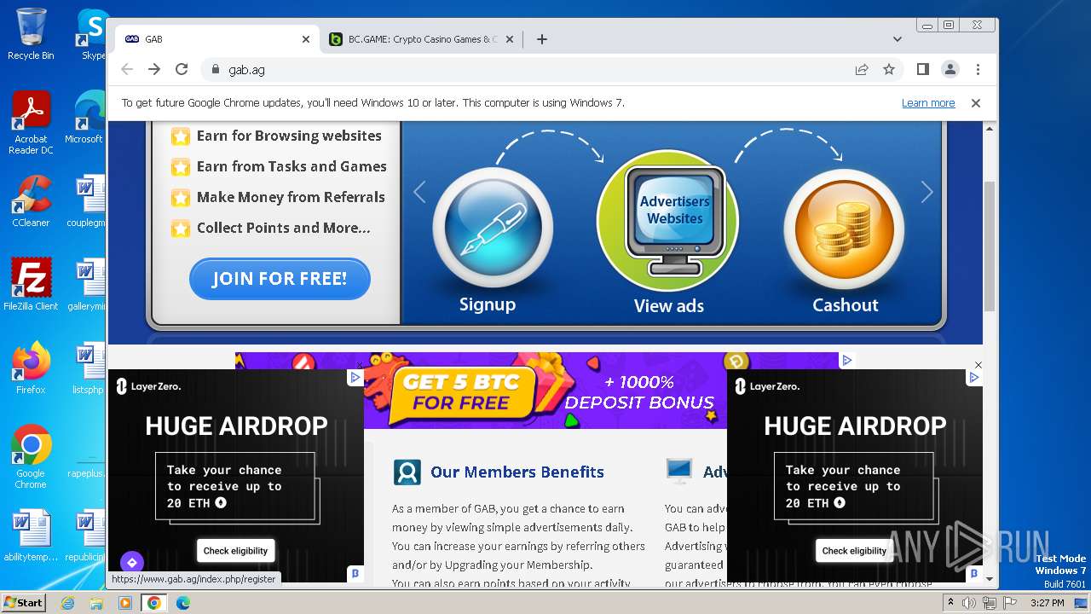This screenshot has height=614, width=1091.
Task: Open Acrobat Reader DC desktop icon
Action: point(31,123)
